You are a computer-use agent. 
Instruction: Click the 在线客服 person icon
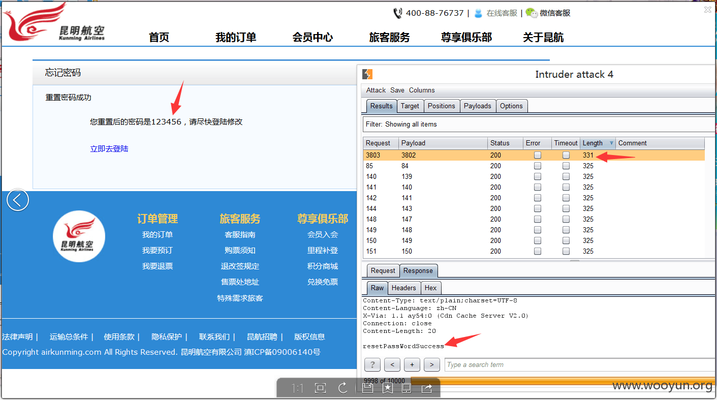point(478,13)
